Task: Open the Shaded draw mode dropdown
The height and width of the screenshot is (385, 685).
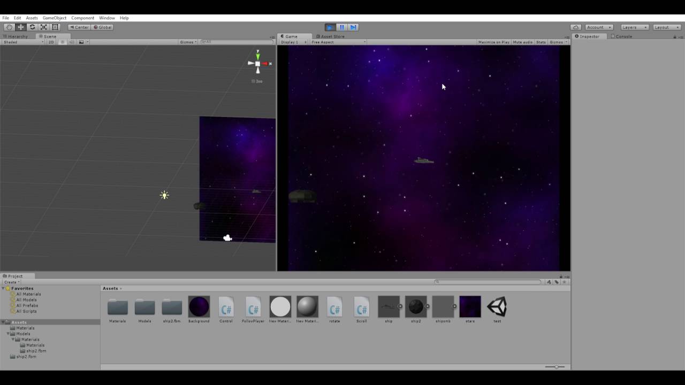Action: [23, 42]
